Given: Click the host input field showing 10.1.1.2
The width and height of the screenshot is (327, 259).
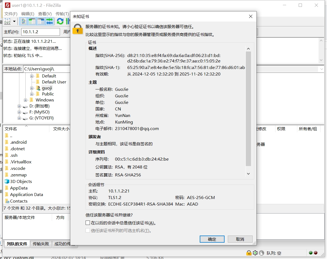Looking at the screenshot, I should pyautogui.click(x=40, y=32).
